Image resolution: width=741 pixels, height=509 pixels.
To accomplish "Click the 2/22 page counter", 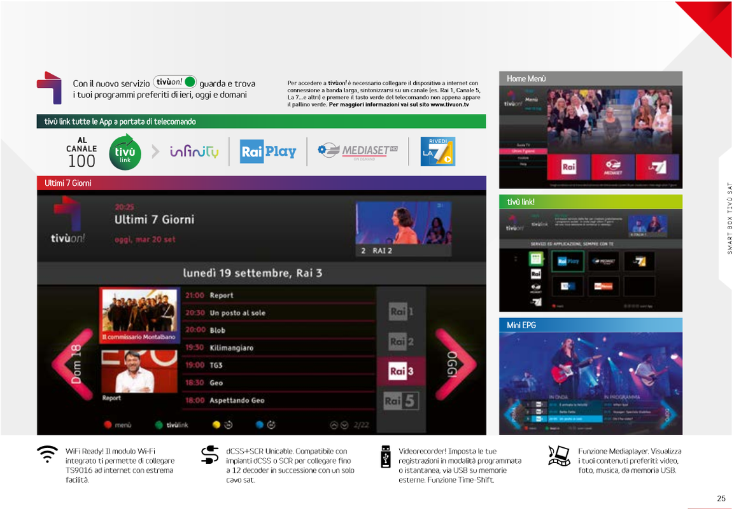I will (x=361, y=425).
